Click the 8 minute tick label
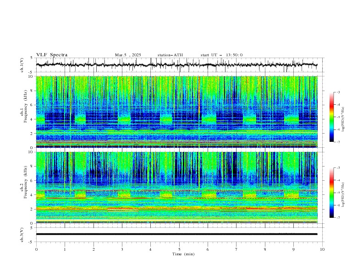The height and width of the screenshot is (280, 363). click(x=265, y=249)
